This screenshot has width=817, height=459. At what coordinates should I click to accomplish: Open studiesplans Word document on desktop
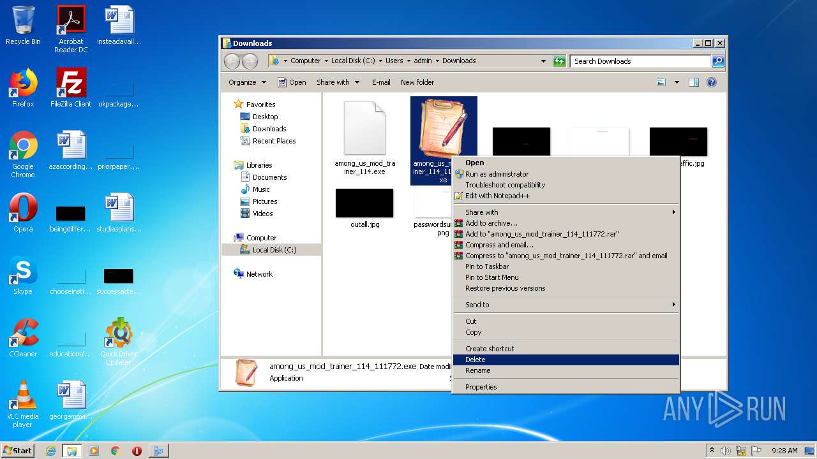click(x=119, y=213)
